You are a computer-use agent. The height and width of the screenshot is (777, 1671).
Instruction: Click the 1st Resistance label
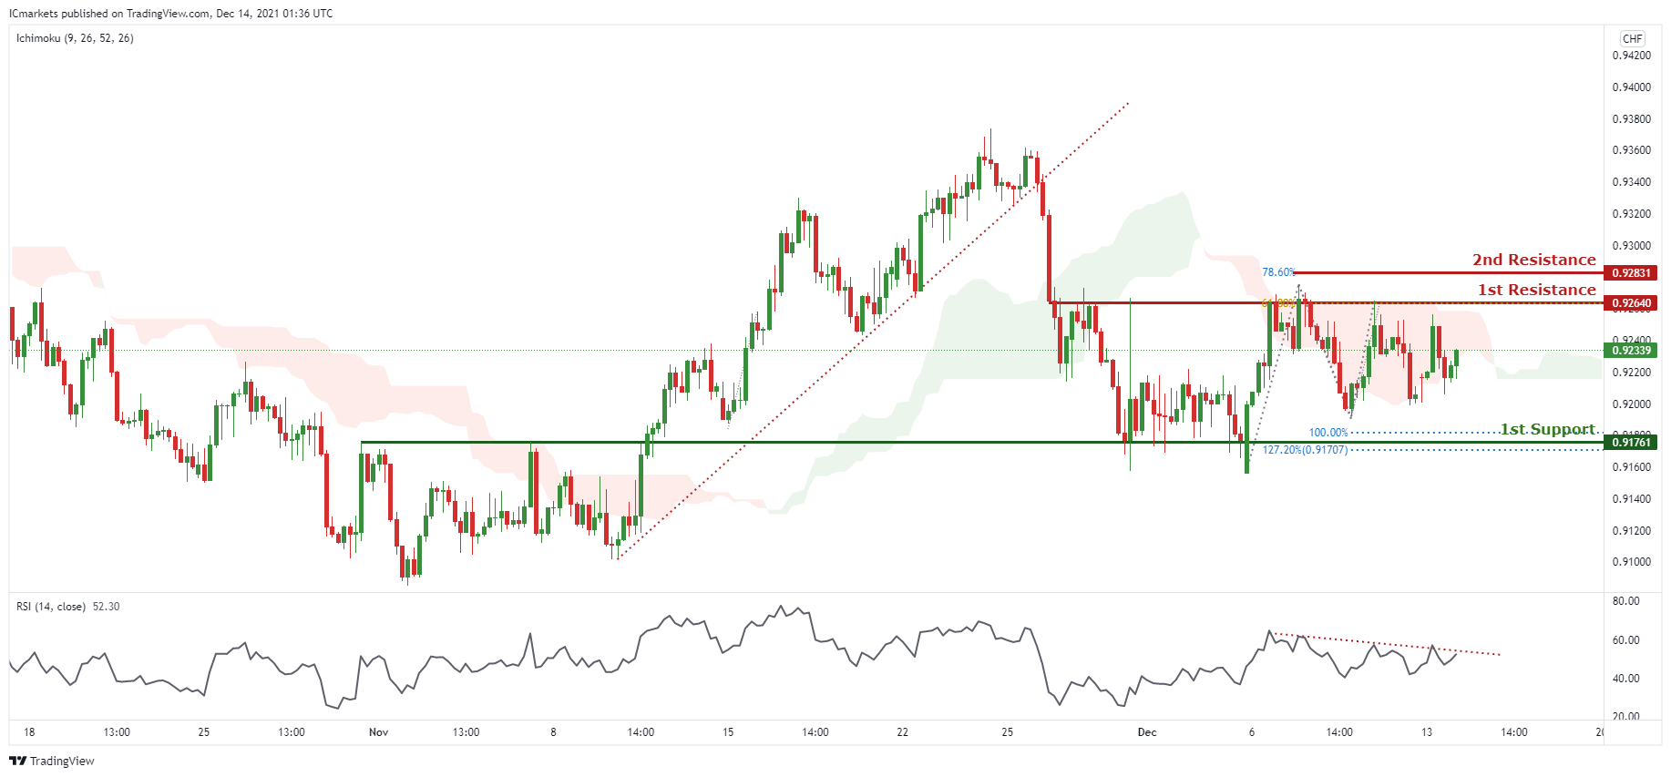[1537, 290]
